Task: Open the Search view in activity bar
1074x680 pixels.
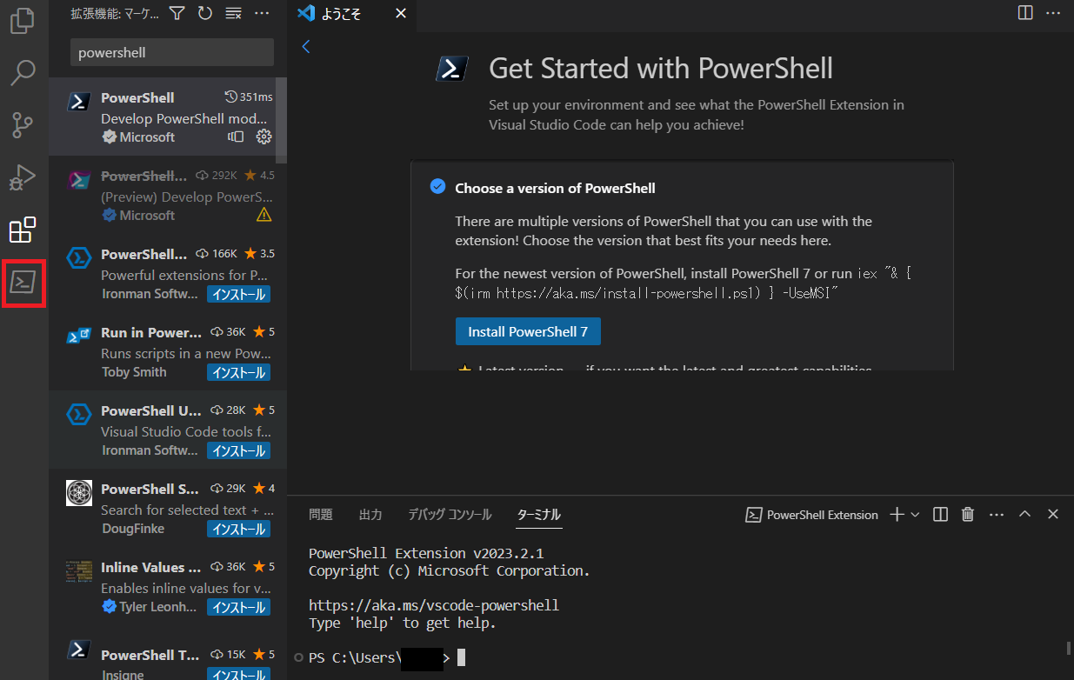Action: pos(23,73)
